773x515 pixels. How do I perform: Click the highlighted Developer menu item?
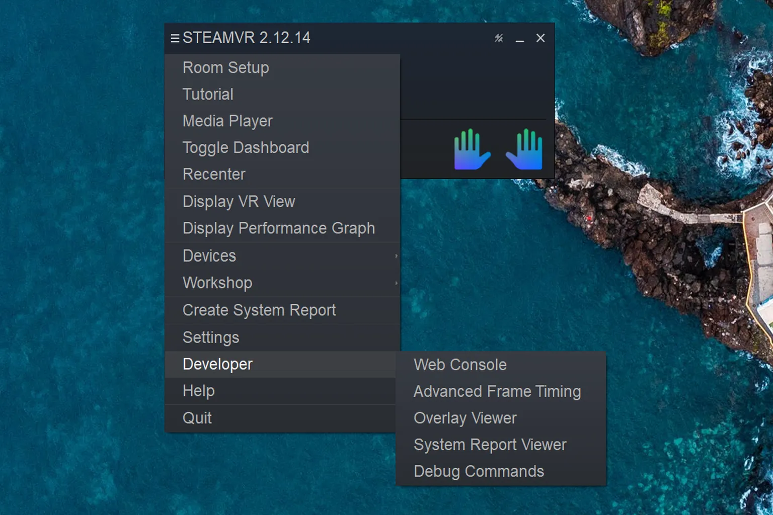[x=280, y=364]
